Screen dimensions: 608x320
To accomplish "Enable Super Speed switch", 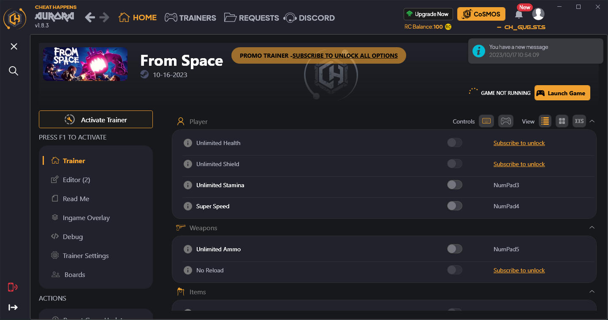I will [x=455, y=206].
